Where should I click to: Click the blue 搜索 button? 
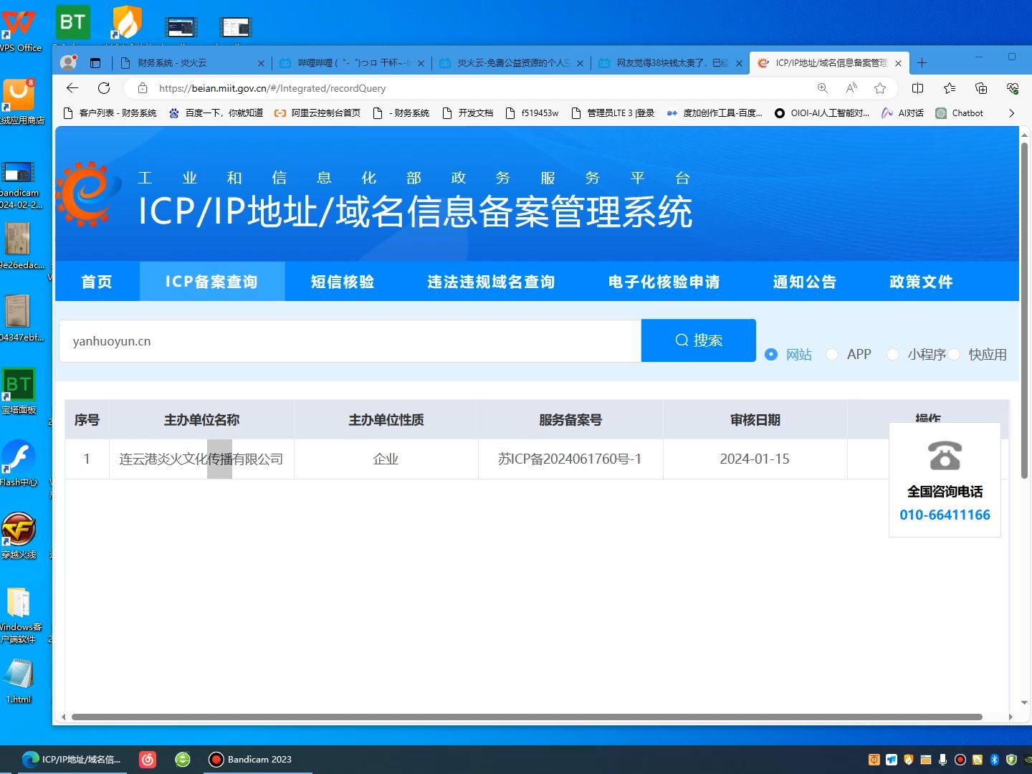coord(699,340)
